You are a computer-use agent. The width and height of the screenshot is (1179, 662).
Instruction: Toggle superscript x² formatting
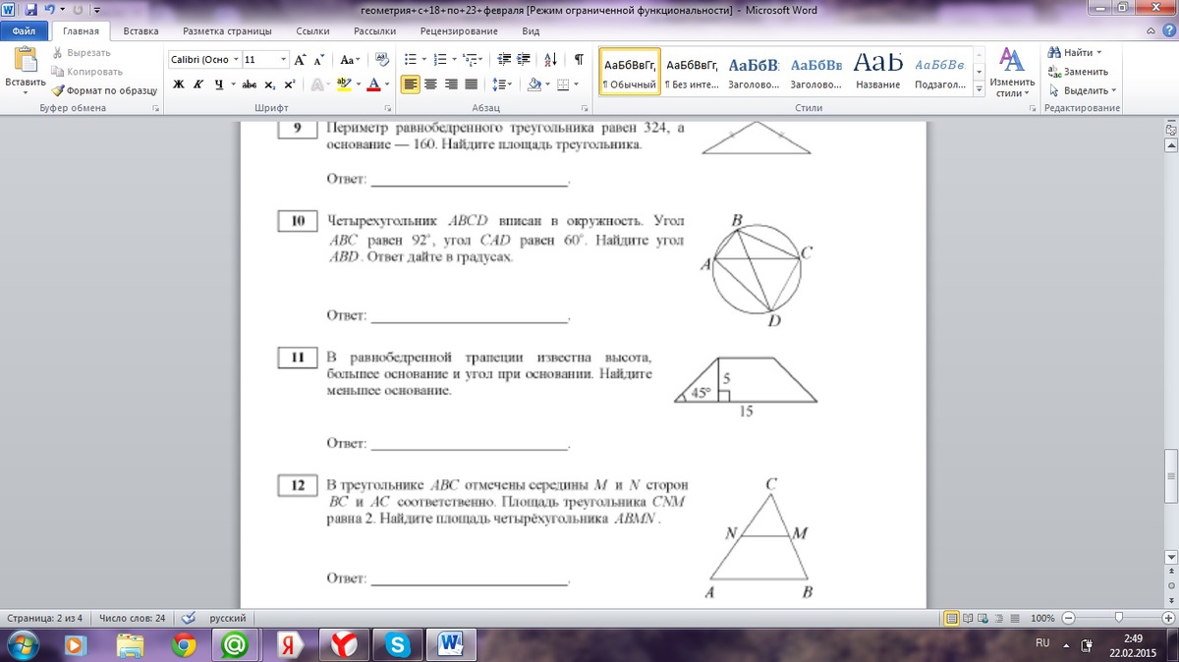coord(289,84)
